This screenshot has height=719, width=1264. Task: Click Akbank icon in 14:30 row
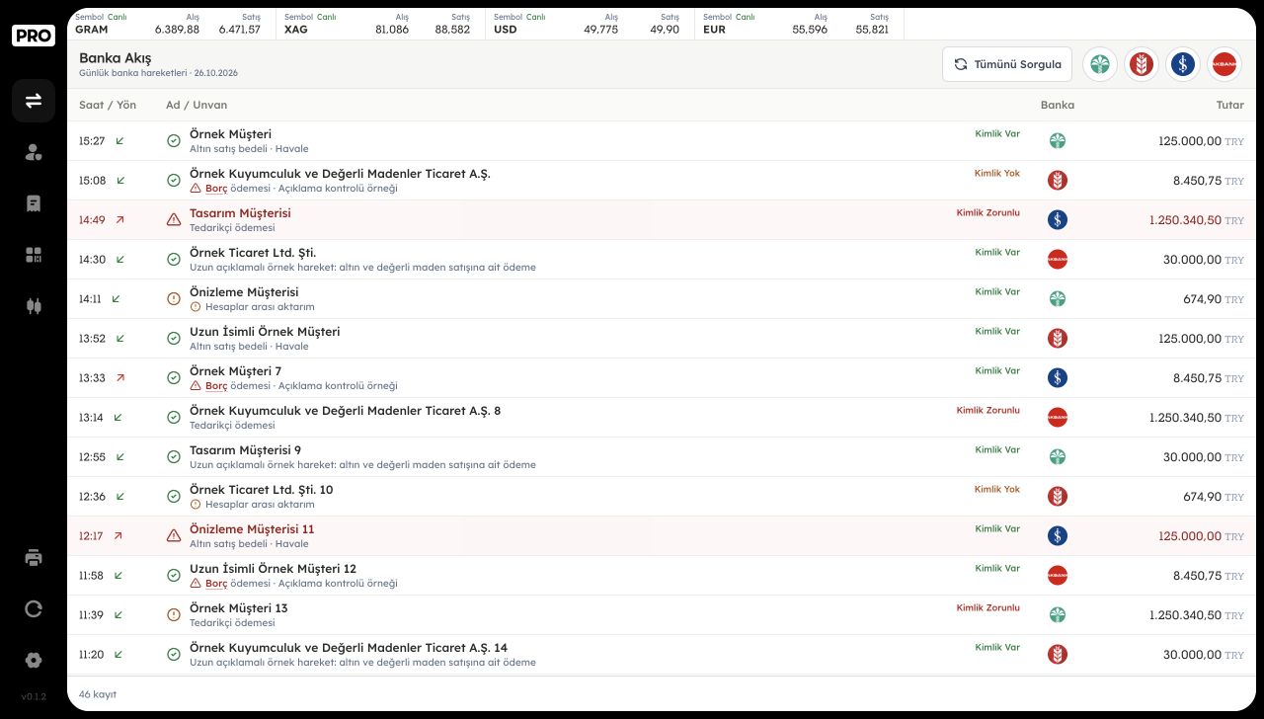point(1058,260)
